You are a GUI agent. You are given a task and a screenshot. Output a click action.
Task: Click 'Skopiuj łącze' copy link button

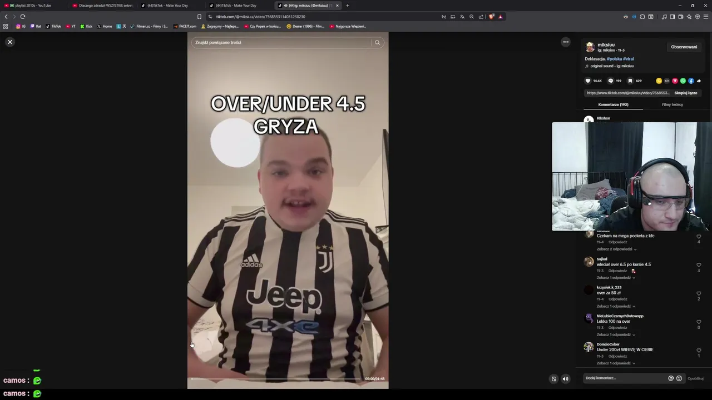coord(686,93)
